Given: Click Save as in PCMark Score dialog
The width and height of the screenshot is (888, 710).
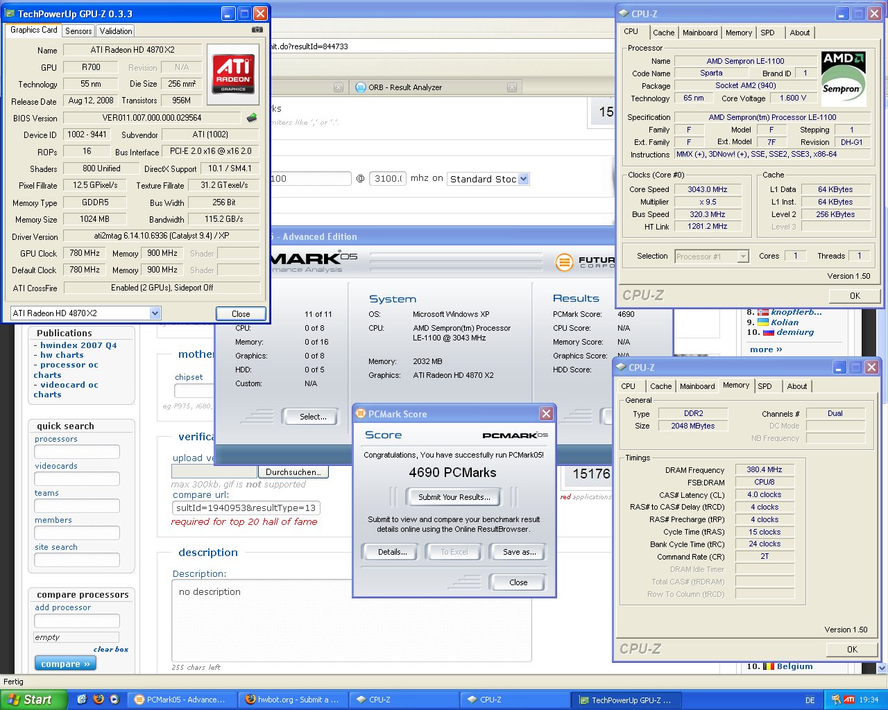Looking at the screenshot, I should pos(519,552).
